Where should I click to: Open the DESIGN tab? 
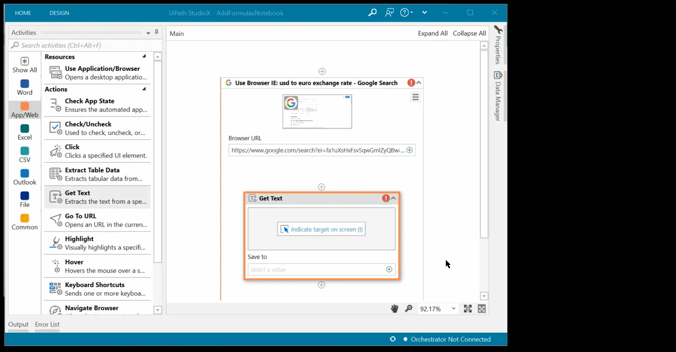tap(59, 13)
